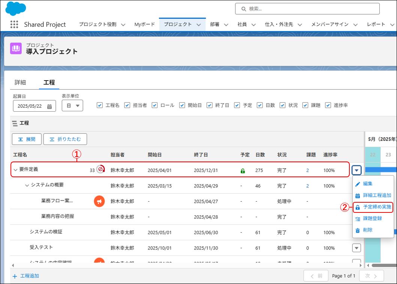397x284 pixels.
Task: Select 課題登録 from the row menu
Action: pos(372,218)
